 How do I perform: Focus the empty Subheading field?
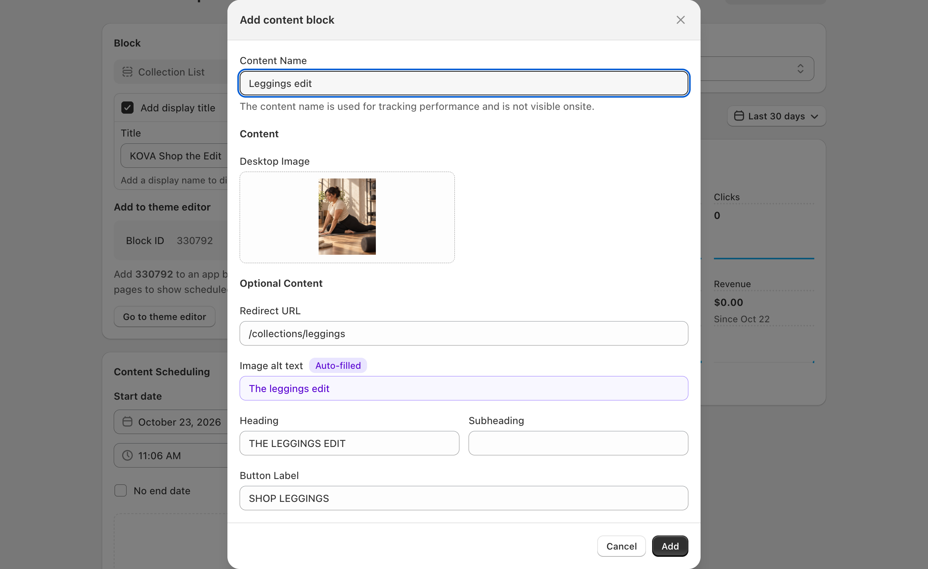click(x=578, y=443)
